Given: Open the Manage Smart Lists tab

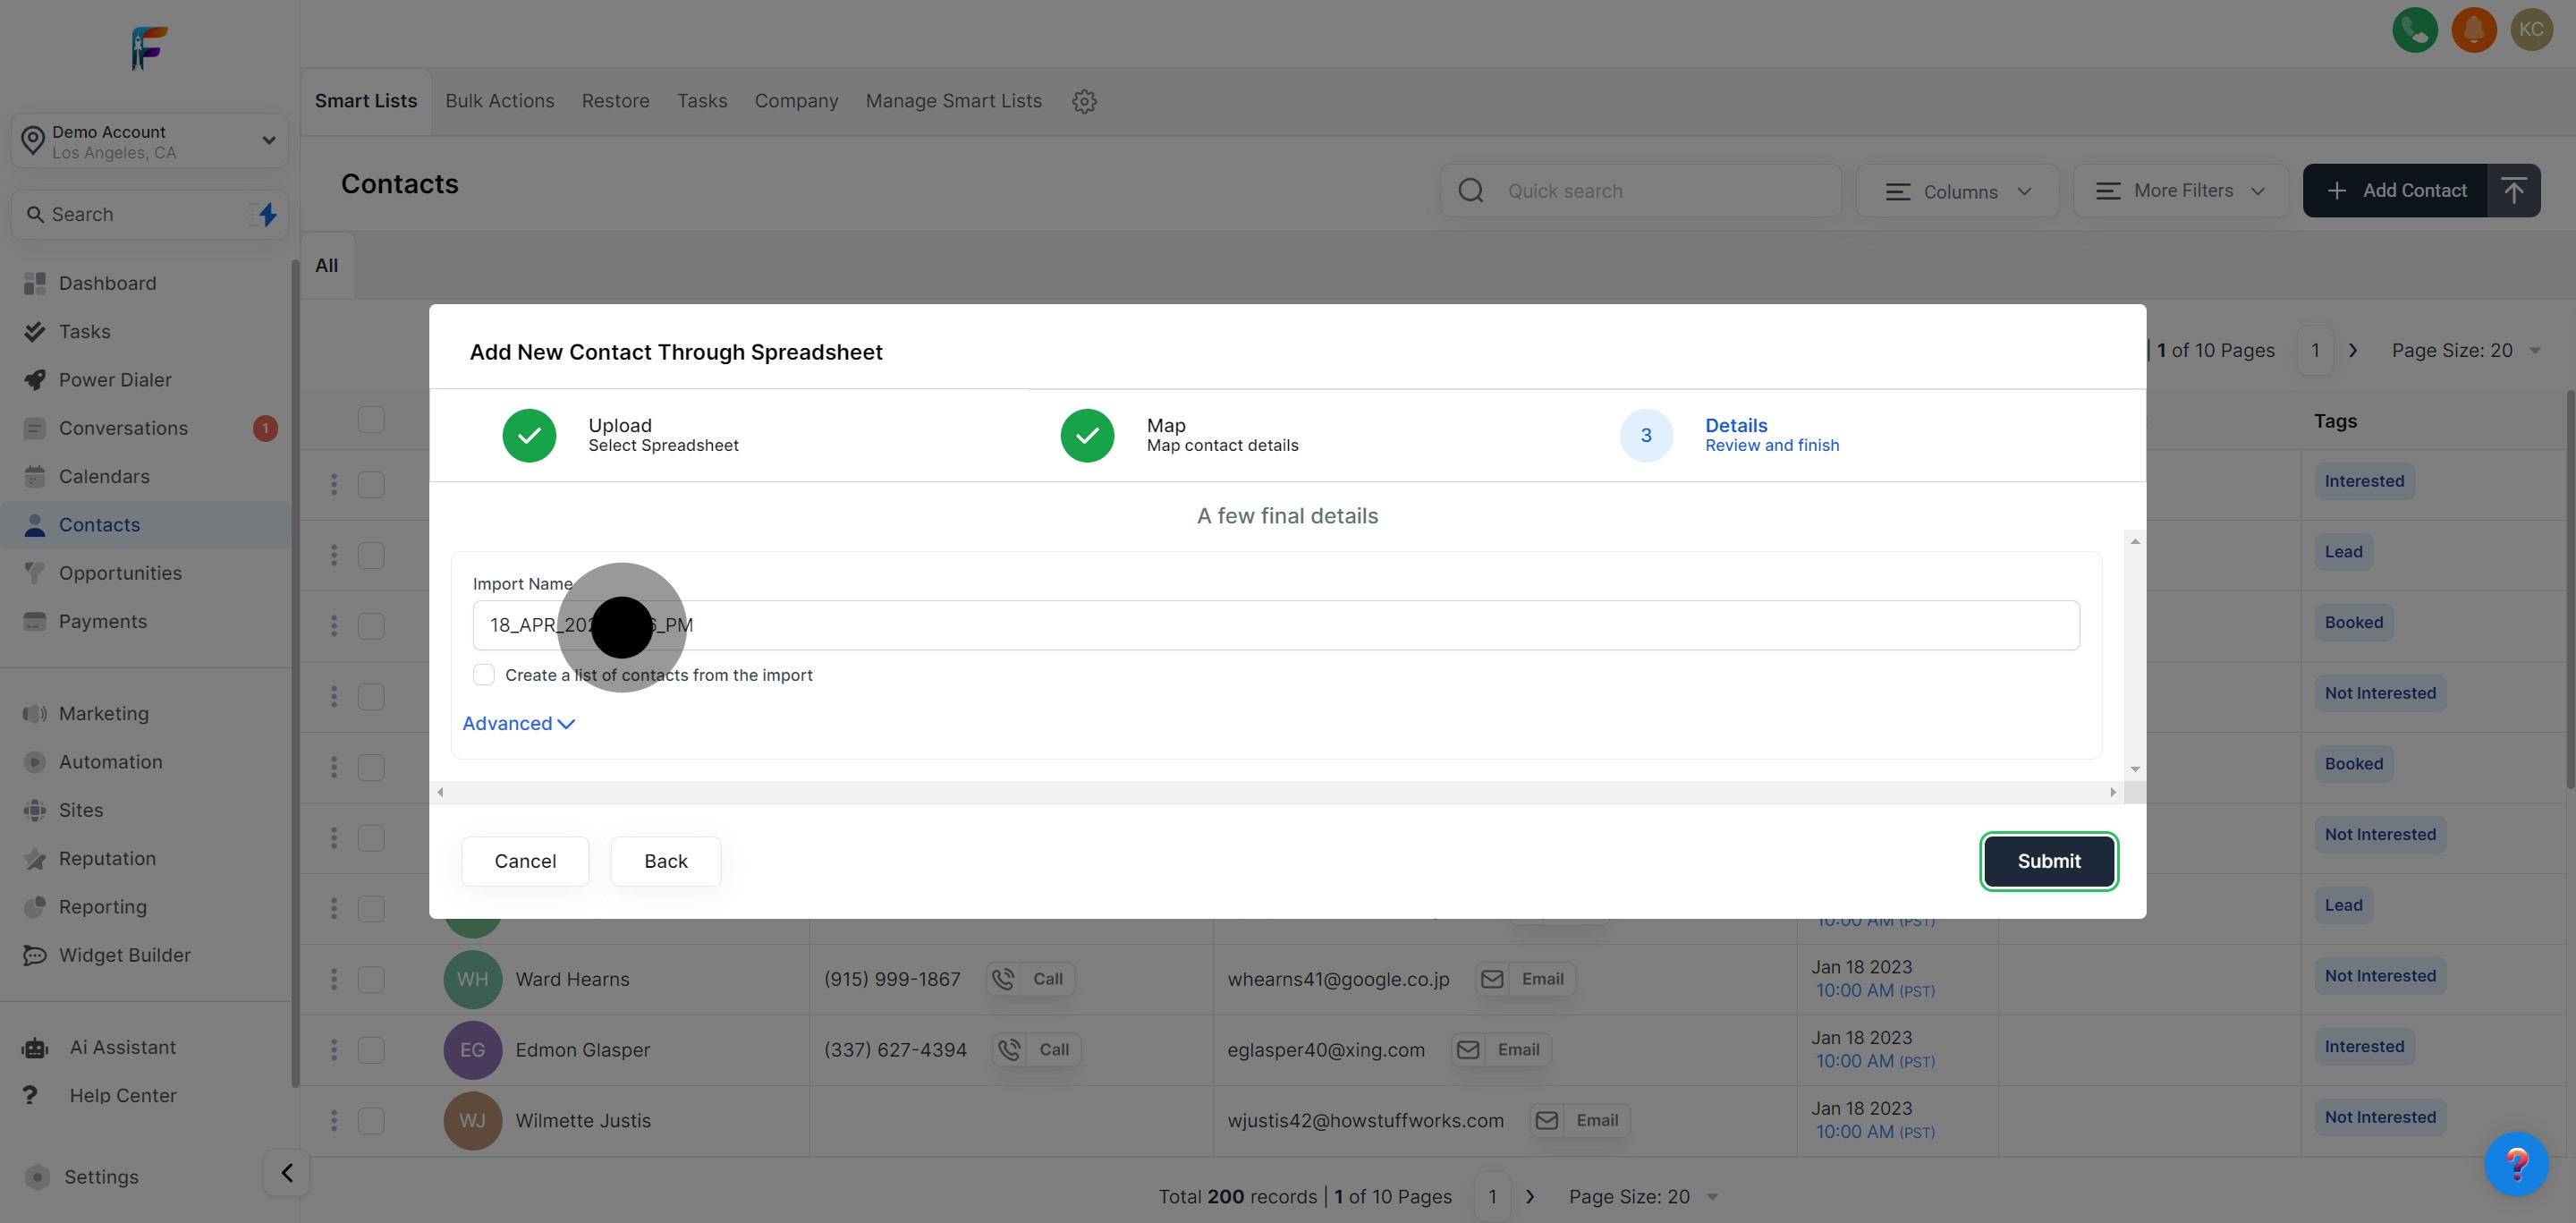Looking at the screenshot, I should 953,101.
